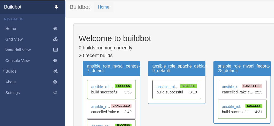Viewport: 274px width, 126px height.
Task: Click the 'Welcome to buildbot' heading
Action: (115, 38)
